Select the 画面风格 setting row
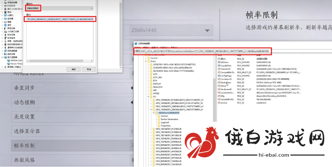This screenshot has height=167, width=332. click(72, 160)
